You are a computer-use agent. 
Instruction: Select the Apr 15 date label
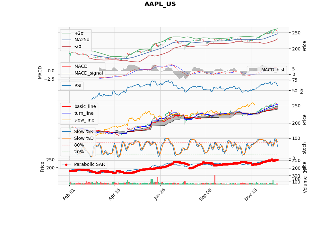pyautogui.click(x=114, y=194)
